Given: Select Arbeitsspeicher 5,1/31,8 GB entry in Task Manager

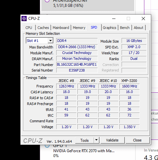Looking at the screenshot, I should [88, 5].
